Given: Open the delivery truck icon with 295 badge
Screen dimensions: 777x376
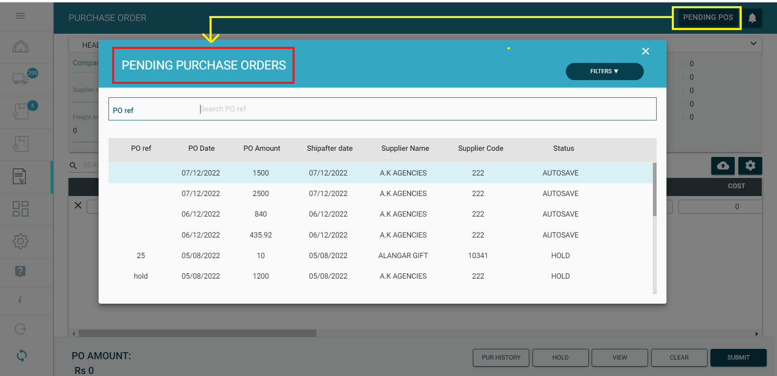Looking at the screenshot, I should (x=21, y=78).
